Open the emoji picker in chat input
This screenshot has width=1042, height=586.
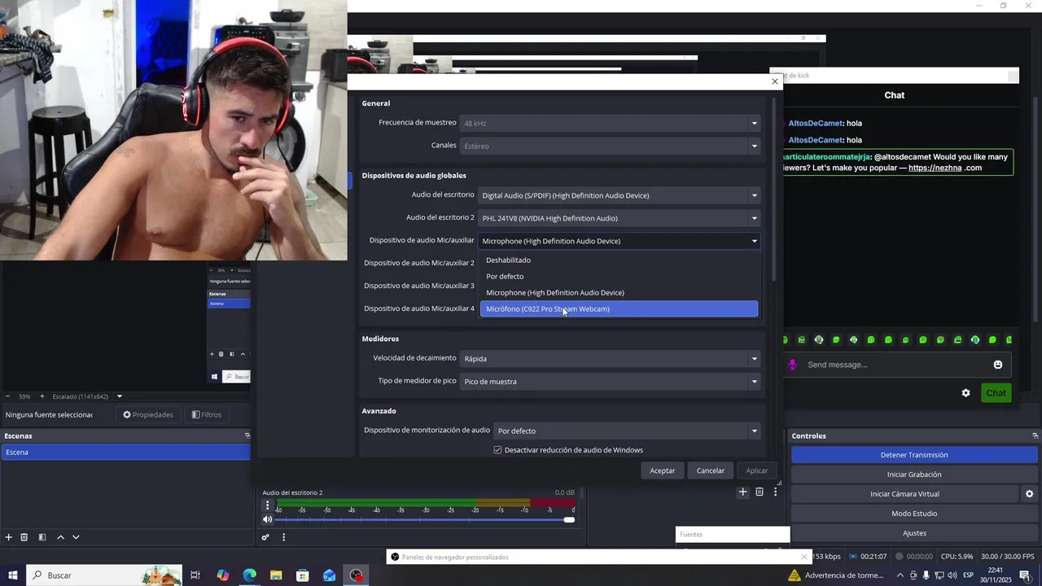pos(998,365)
